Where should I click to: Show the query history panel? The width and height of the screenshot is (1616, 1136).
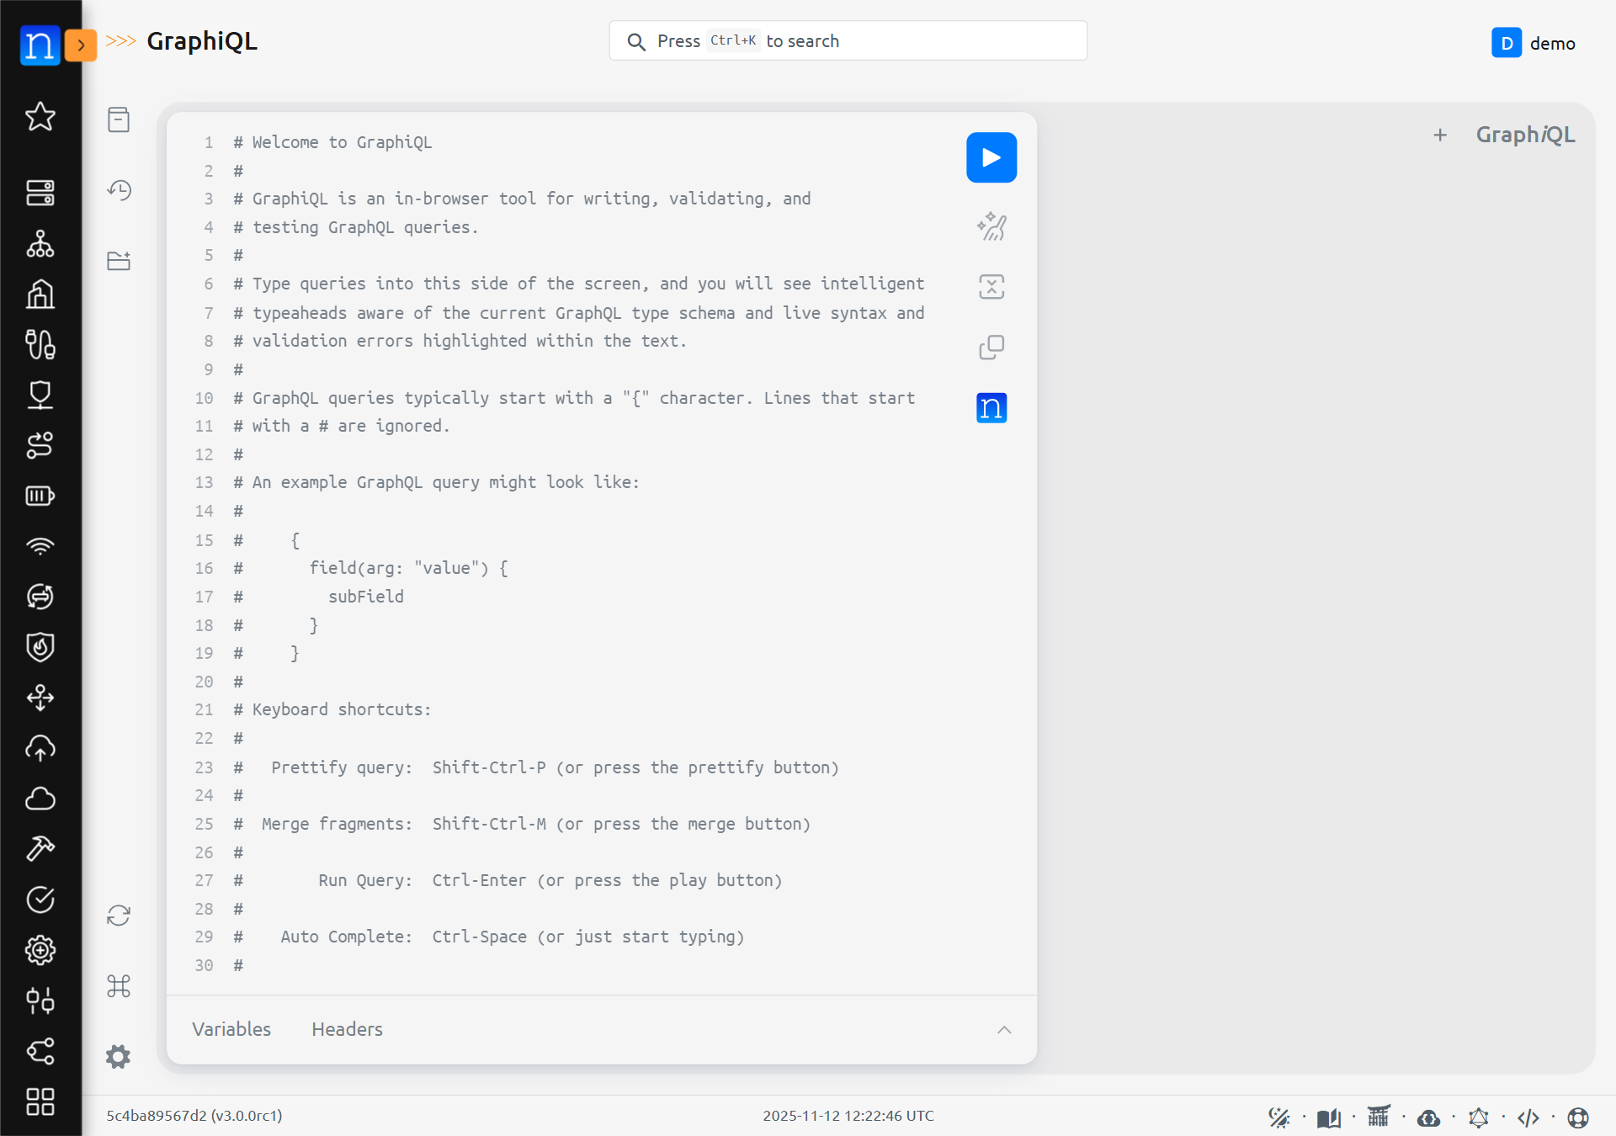119,190
